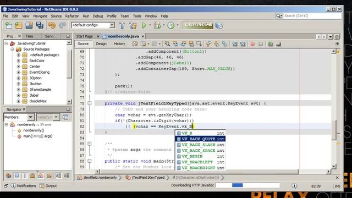Click the filter icon next to the Navigator dropdowns
352x198 pixels.
(65, 117)
